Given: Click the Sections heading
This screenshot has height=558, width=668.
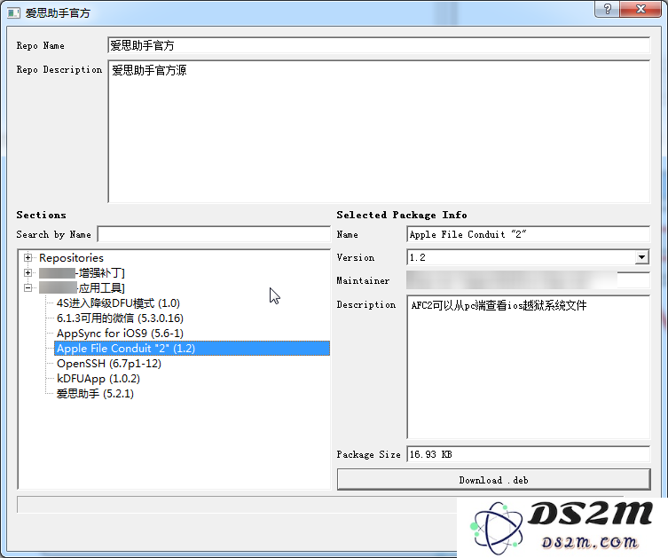Looking at the screenshot, I should (x=42, y=215).
